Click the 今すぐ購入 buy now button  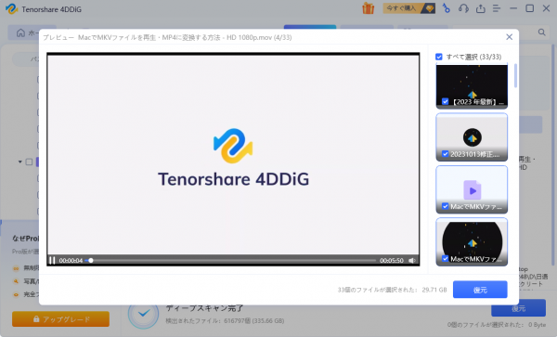(408, 8)
